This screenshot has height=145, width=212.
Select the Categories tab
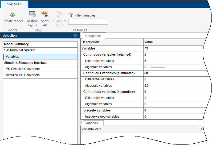(x=93, y=36)
